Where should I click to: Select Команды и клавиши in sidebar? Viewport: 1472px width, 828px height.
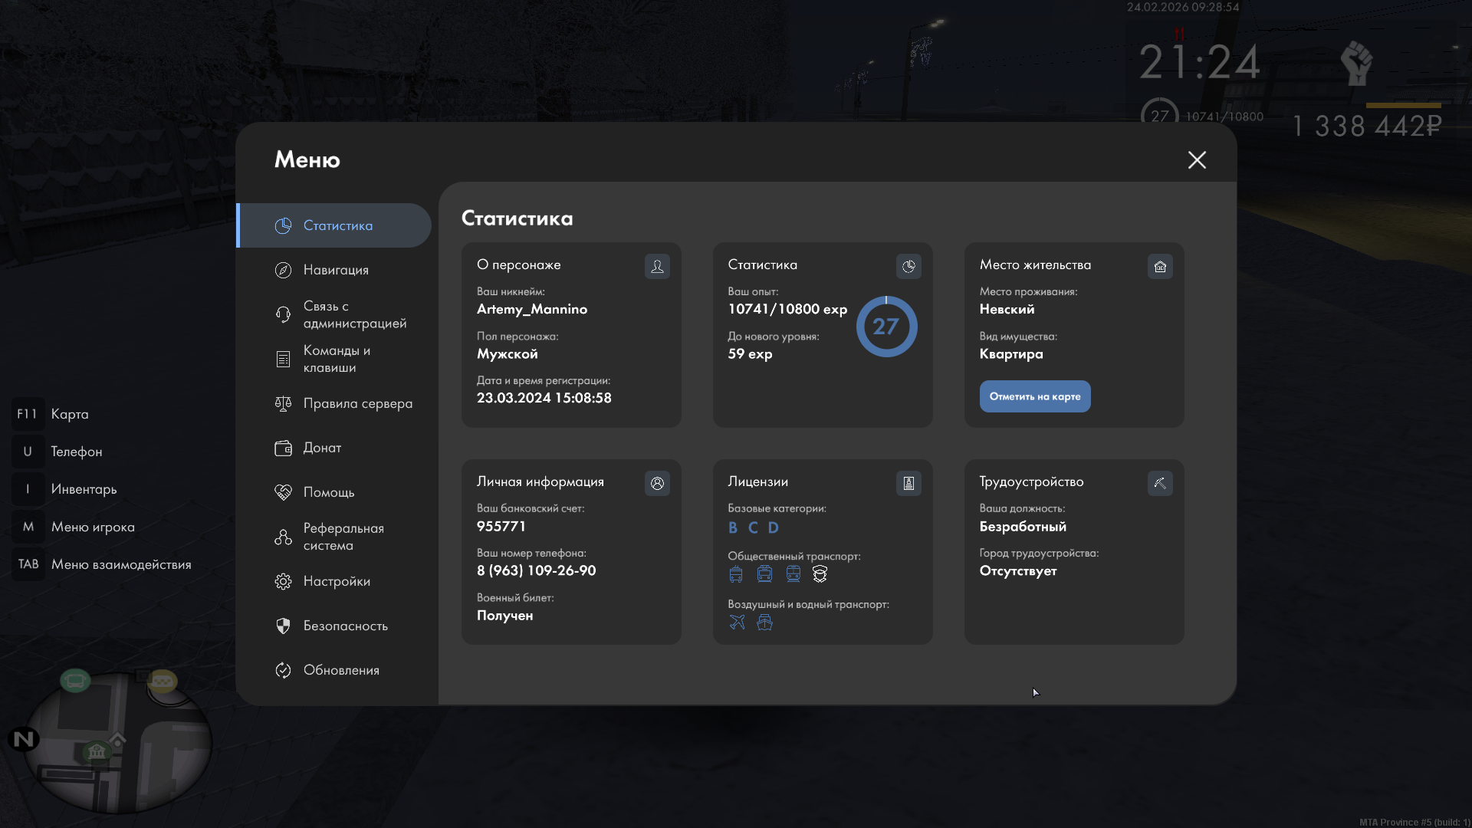335,359
